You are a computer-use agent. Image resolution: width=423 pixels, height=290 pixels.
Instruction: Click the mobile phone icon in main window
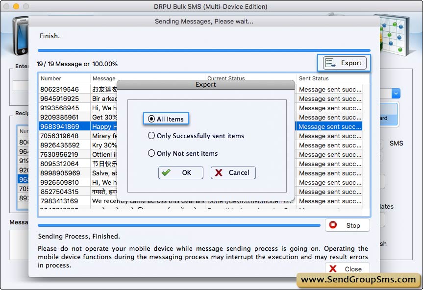click(x=21, y=35)
